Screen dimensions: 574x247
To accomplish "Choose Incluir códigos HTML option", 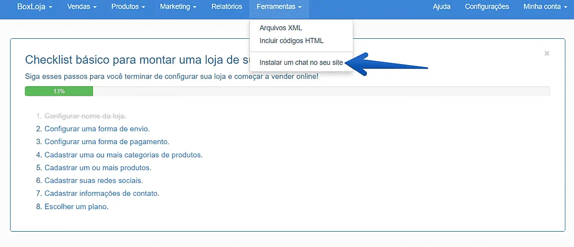I will click(291, 41).
